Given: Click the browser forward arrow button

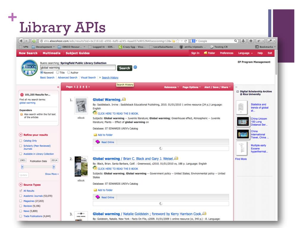Looking at the screenshot, I should pyautogui.click(x=26, y=41).
